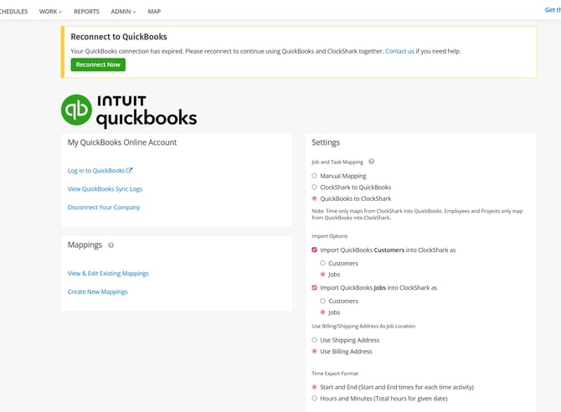
Task: Choose Jobs under Import QuickBooks Jobs
Action: 322,312
